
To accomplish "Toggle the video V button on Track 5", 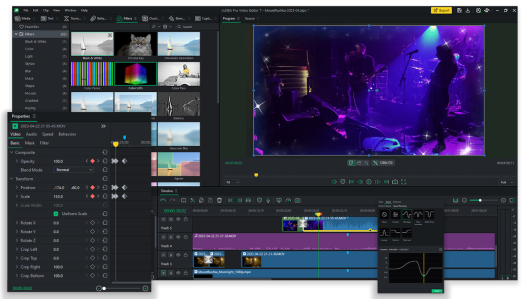I will [164, 220].
